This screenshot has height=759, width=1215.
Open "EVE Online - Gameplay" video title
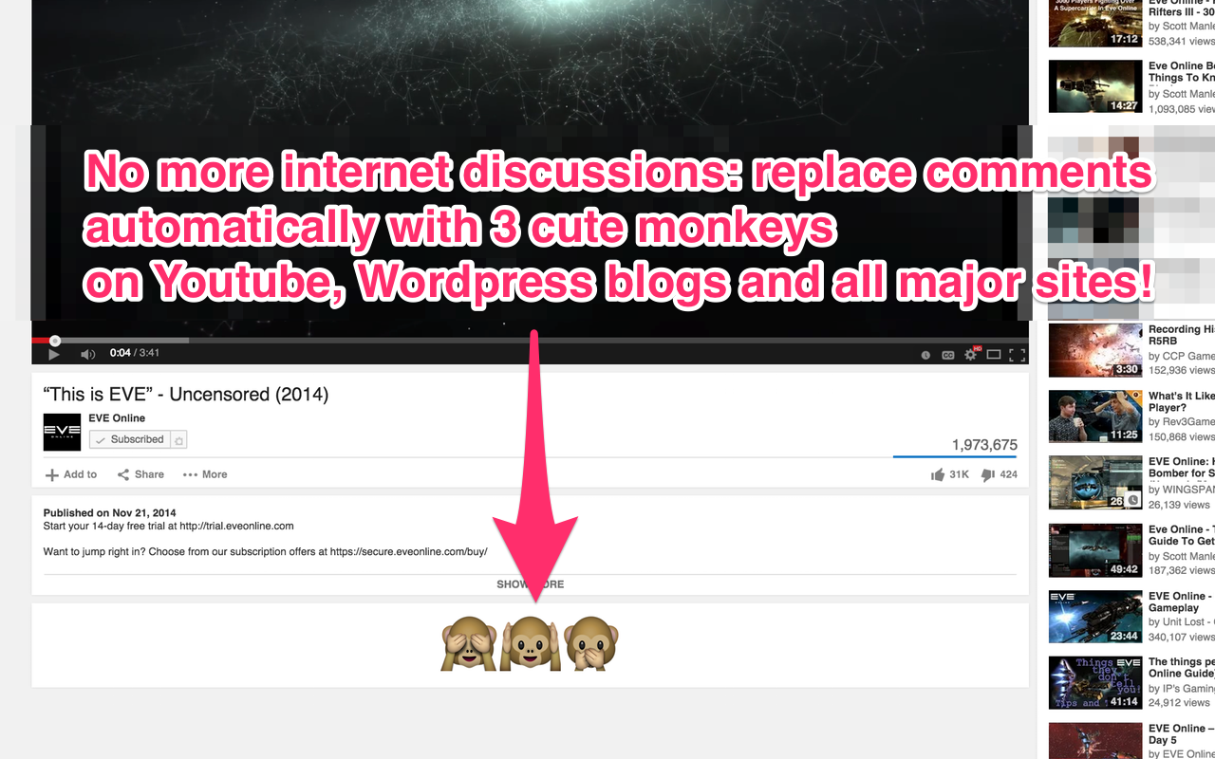point(1182,602)
